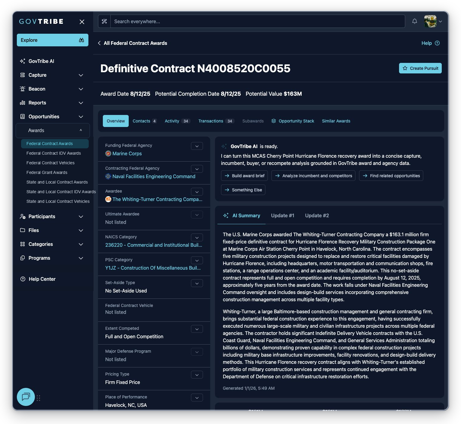The height and width of the screenshot is (424, 461).
Task: Expand the Participants menu chevron
Action: tap(81, 216)
